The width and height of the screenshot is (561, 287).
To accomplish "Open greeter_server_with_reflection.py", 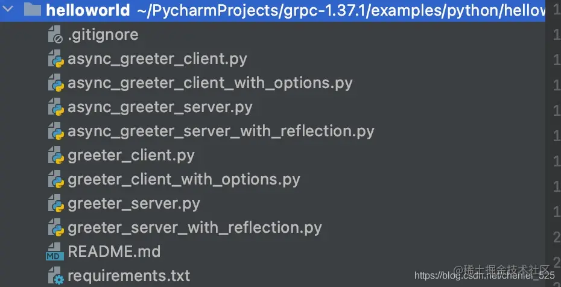I will 195,228.
